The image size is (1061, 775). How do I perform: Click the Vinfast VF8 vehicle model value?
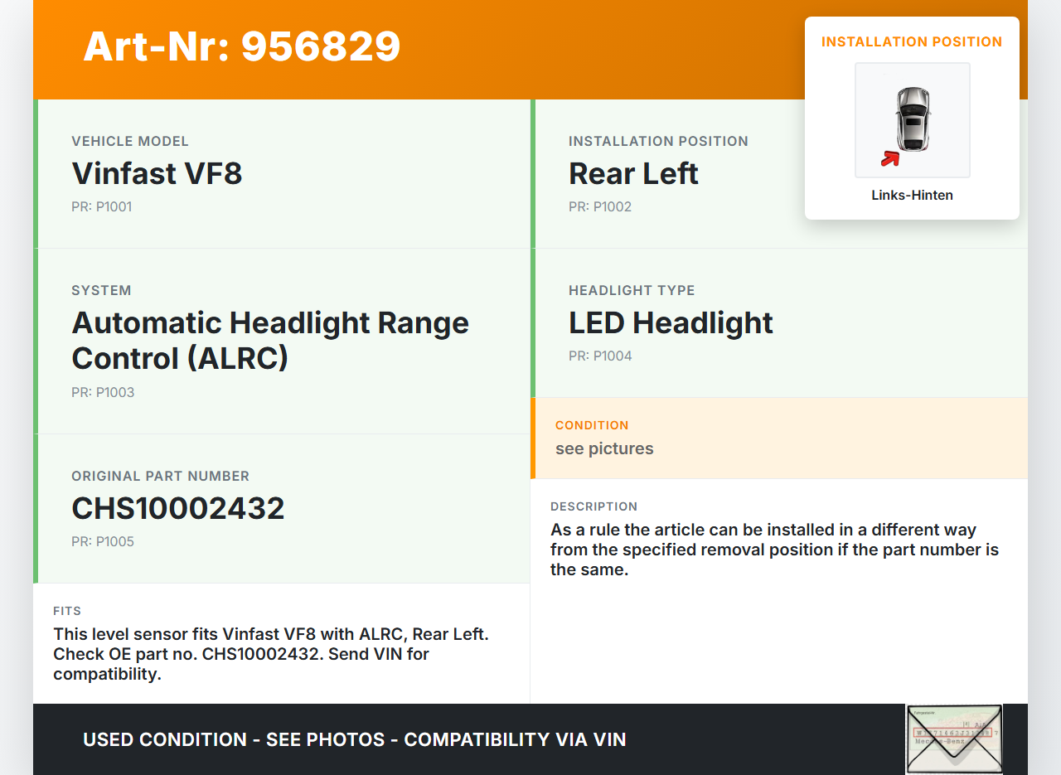click(157, 173)
